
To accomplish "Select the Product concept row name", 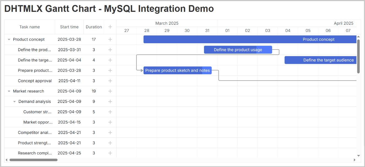I will pyautogui.click(x=29, y=39).
